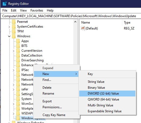Expand the IPSec key
Image resolution: width=141 pixels, height=123 pixels.
click(14, 70)
